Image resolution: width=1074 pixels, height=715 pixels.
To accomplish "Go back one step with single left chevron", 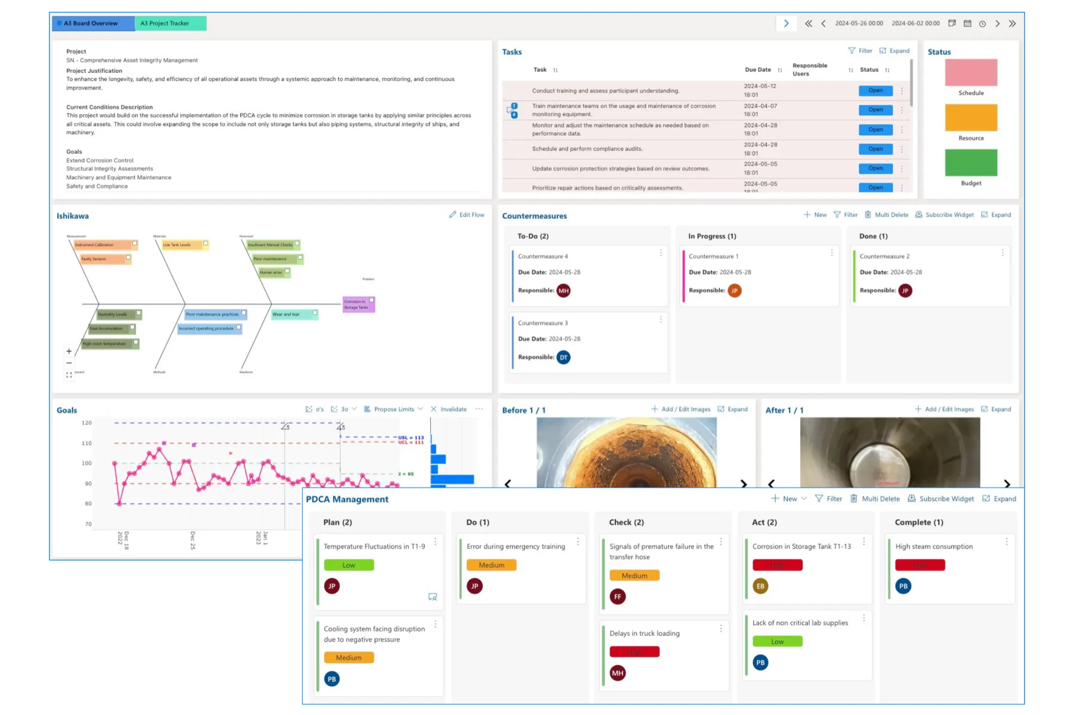I will point(823,24).
